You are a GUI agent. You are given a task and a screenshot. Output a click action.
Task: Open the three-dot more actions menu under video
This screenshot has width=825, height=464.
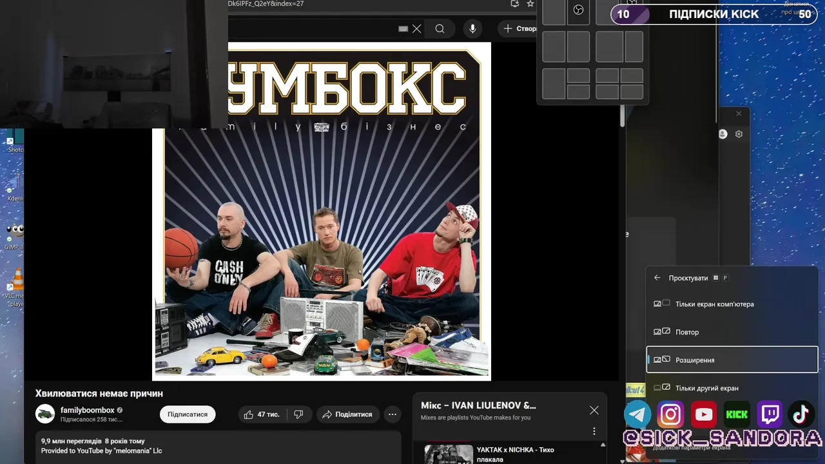(x=392, y=414)
